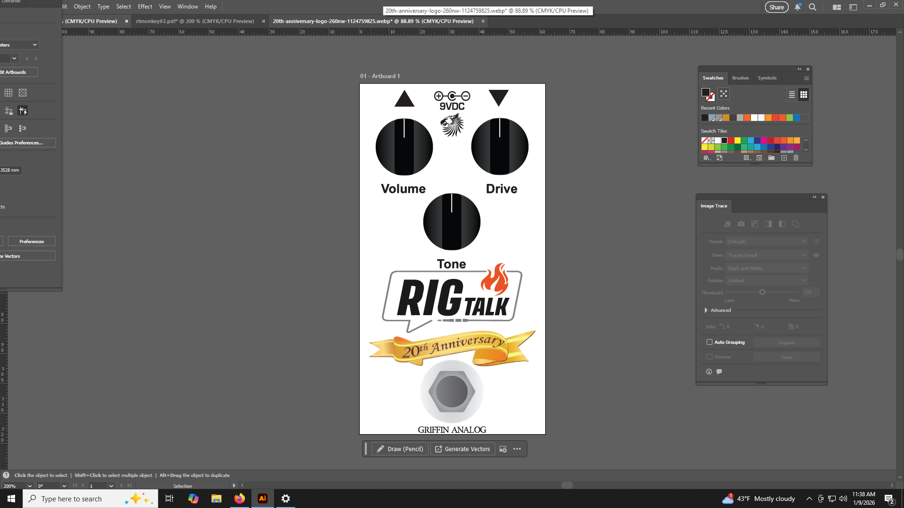Viewport: 904px width, 508px height.
Task: Select the green recent color swatch
Action: click(x=790, y=118)
